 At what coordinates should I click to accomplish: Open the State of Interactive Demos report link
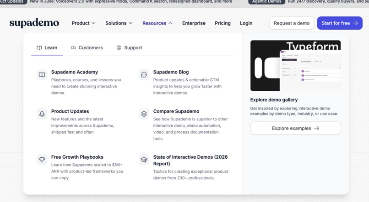click(190, 161)
